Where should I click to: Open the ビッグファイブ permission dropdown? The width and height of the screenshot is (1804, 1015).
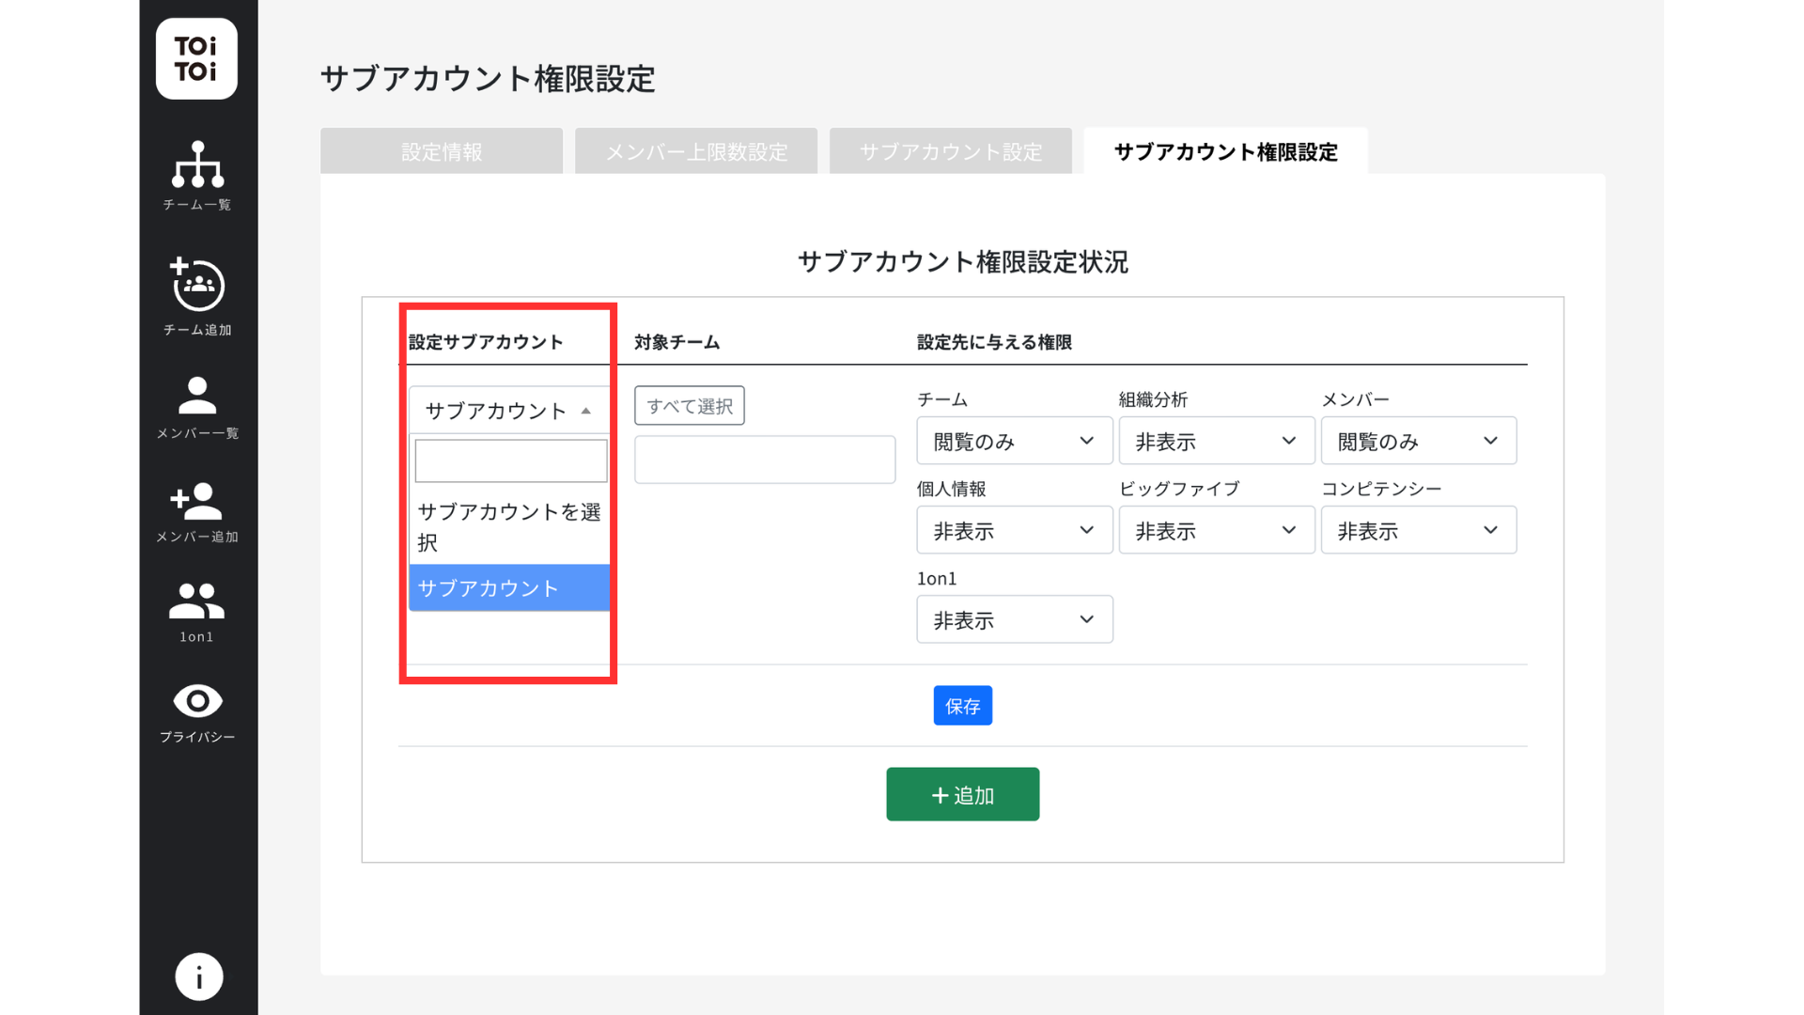pyautogui.click(x=1217, y=530)
